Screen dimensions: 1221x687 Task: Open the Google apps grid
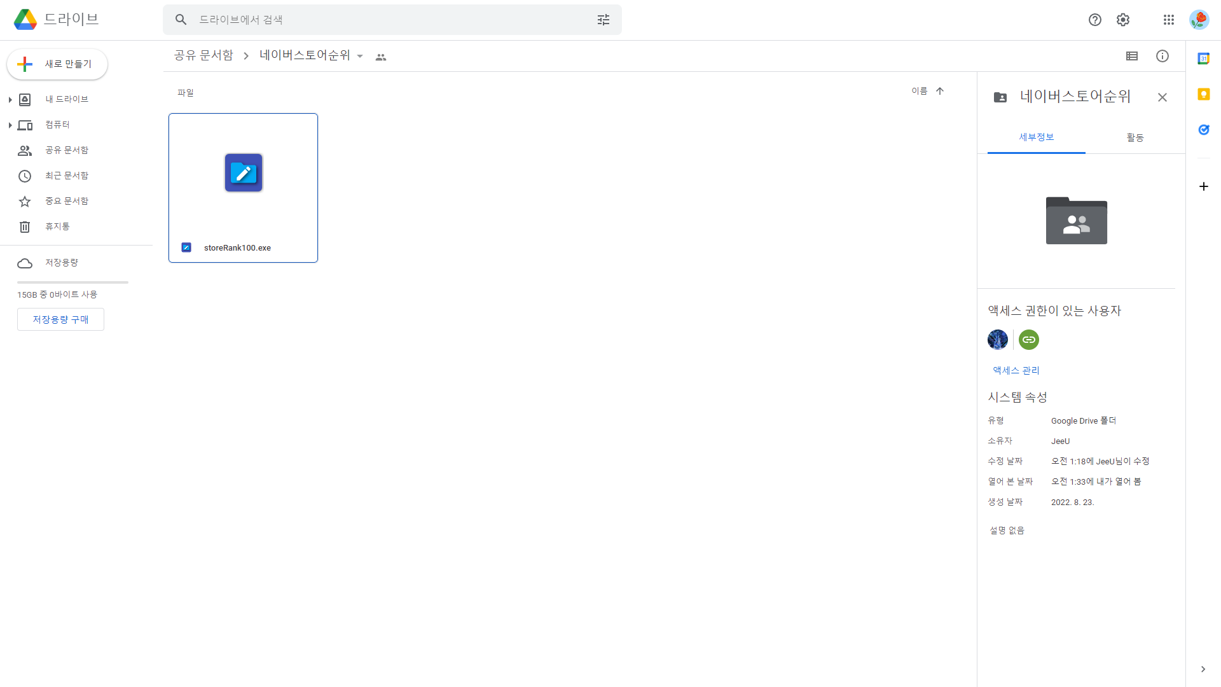[x=1168, y=20]
